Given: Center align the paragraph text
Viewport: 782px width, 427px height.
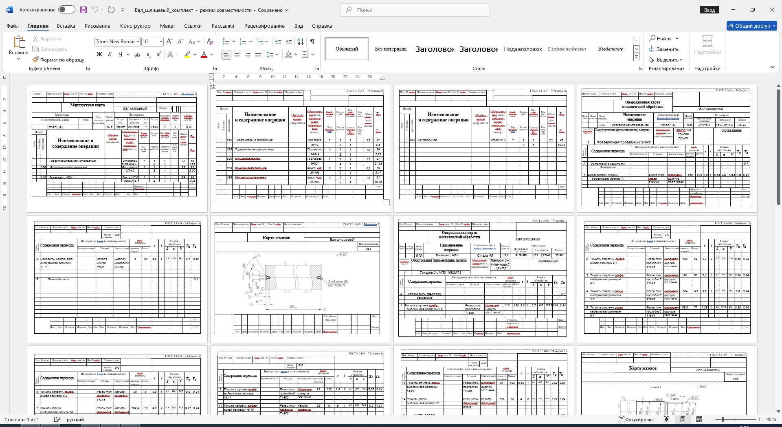Looking at the screenshot, I should (237, 54).
